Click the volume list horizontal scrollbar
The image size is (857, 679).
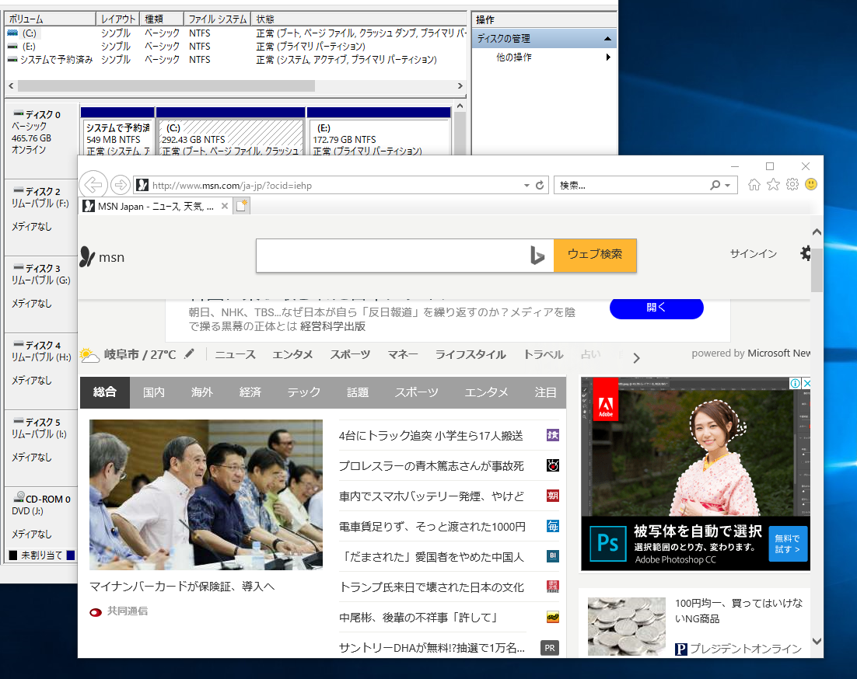[166, 85]
